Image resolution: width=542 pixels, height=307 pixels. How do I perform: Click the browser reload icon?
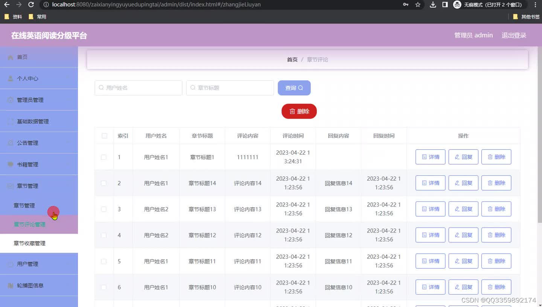click(x=31, y=5)
